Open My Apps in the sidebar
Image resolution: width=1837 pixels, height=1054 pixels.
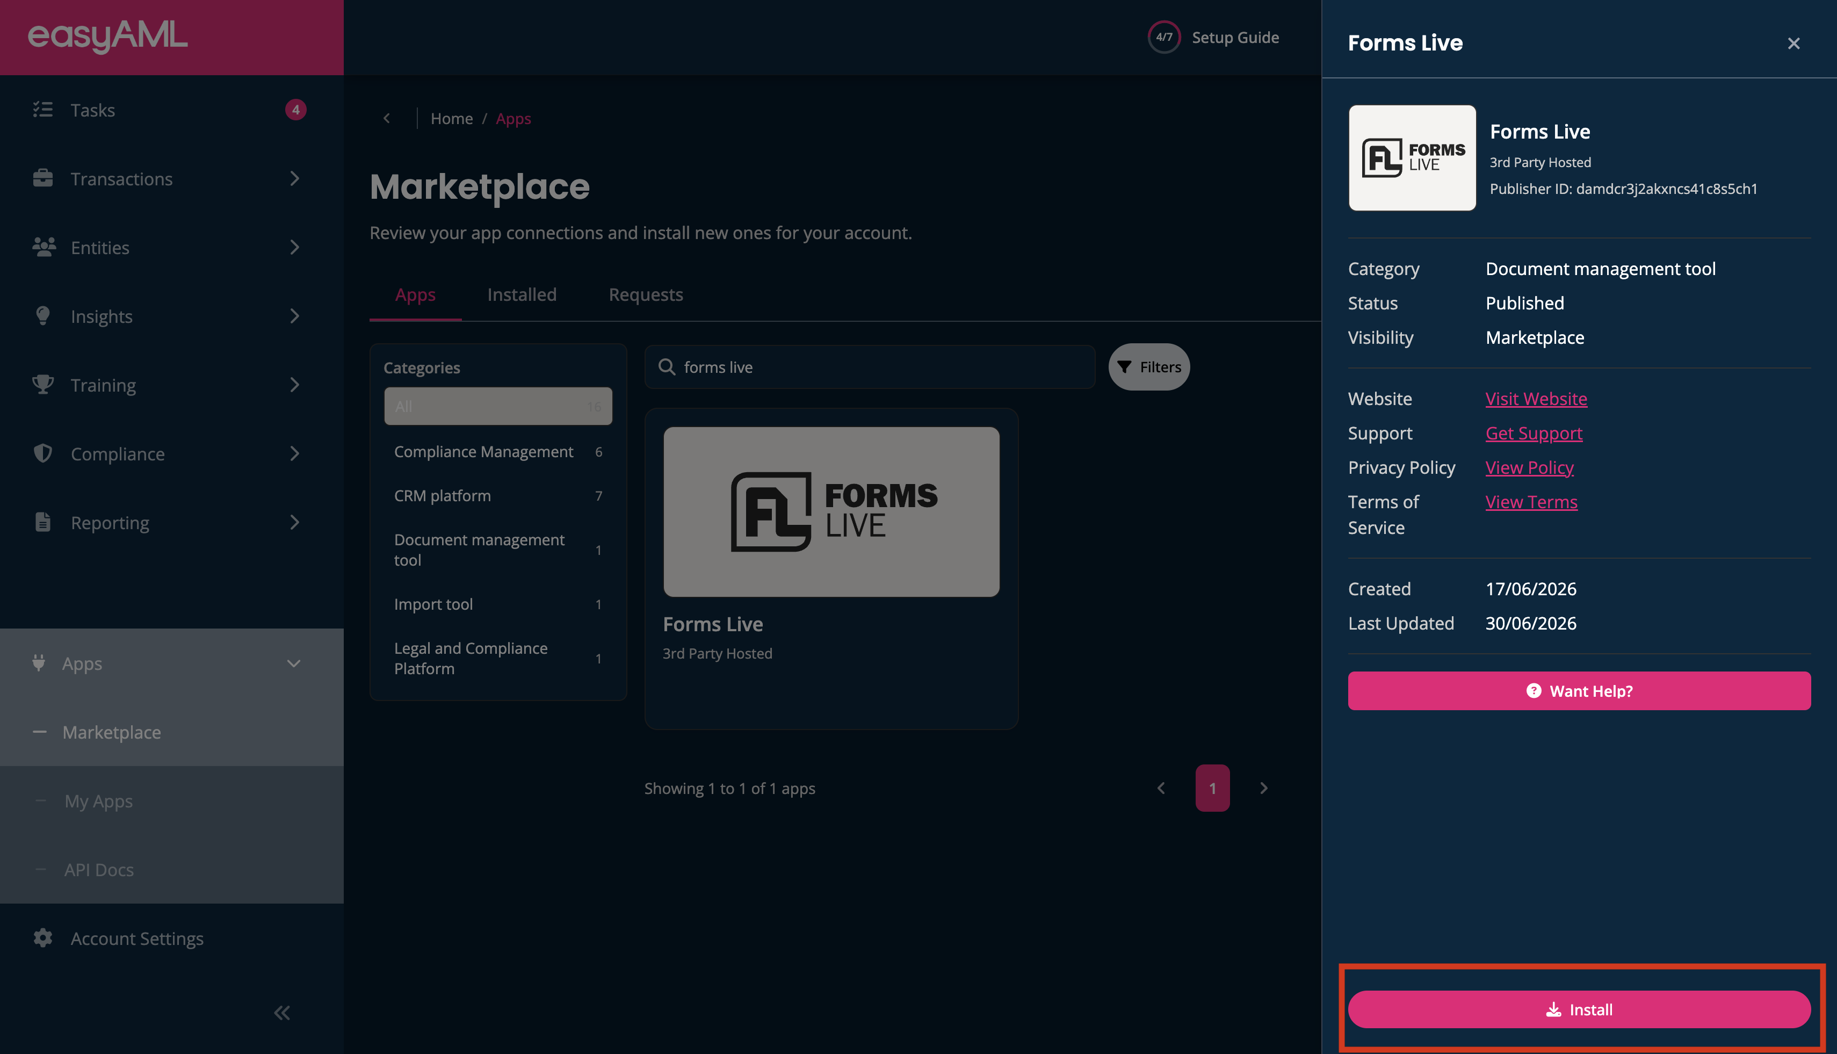click(171, 800)
